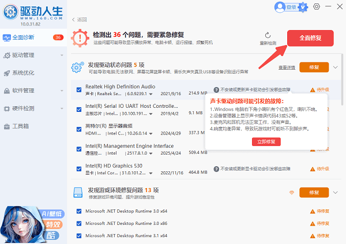Click the driver status gear icon in section header

[x=77, y=67]
